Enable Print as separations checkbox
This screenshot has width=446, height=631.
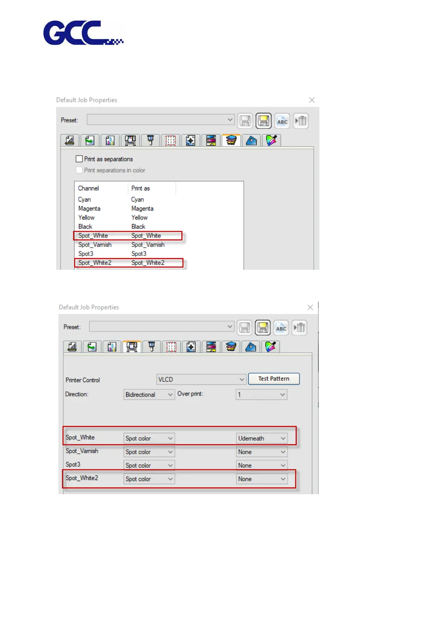[79, 159]
